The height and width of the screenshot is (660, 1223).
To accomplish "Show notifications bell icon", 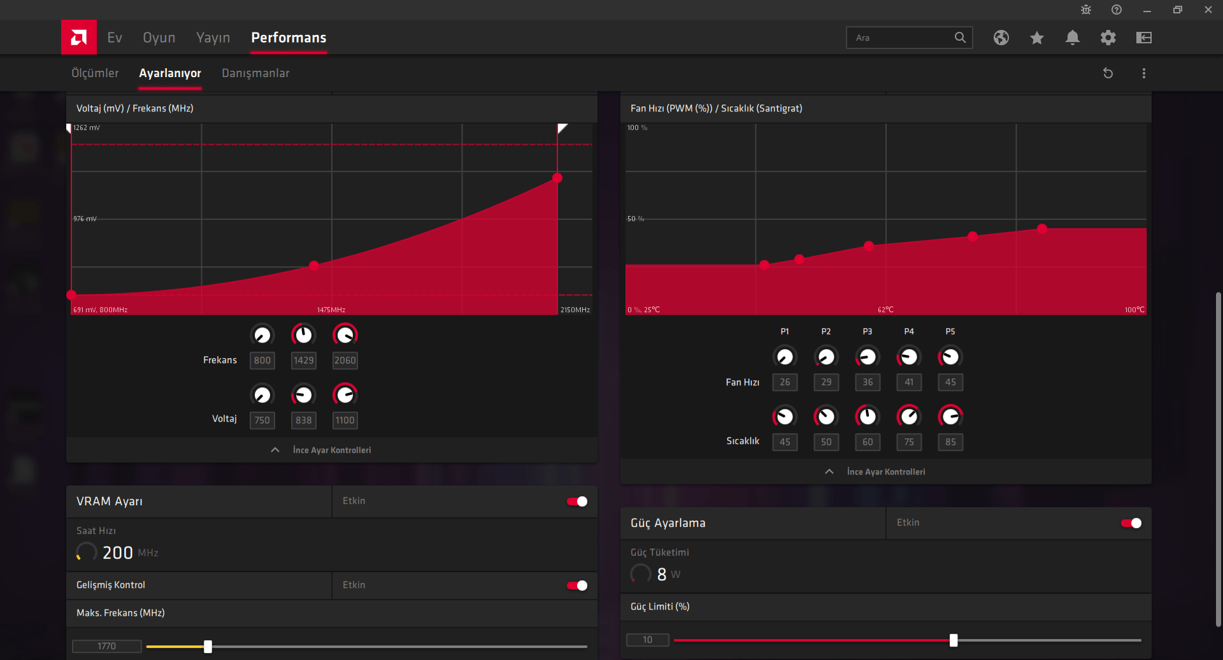I will point(1073,38).
